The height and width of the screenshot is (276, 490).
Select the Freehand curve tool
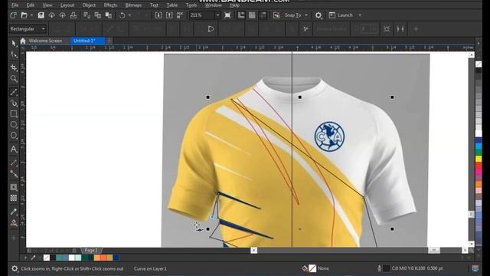(x=14, y=92)
